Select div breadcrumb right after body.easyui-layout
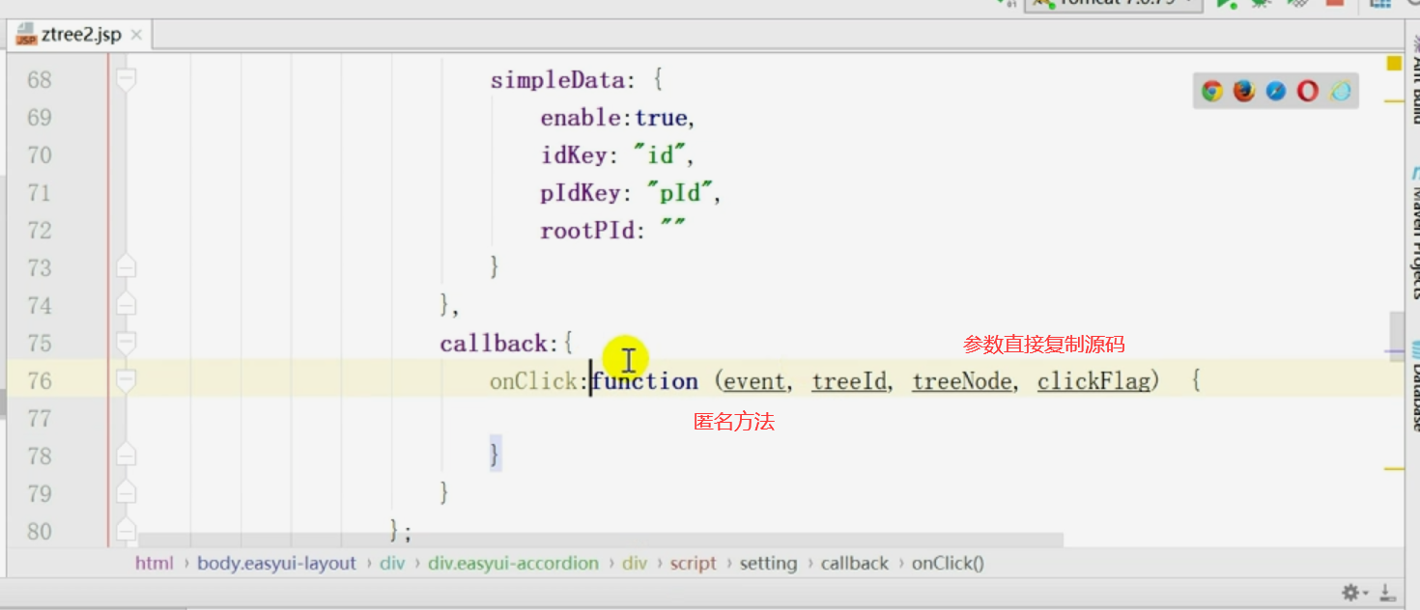The image size is (1420, 610). (x=392, y=564)
